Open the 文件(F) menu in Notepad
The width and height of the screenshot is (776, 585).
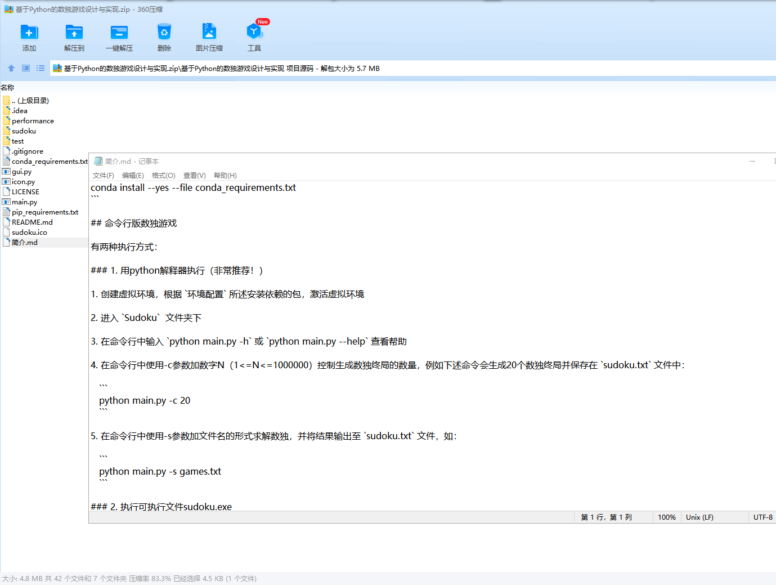104,176
